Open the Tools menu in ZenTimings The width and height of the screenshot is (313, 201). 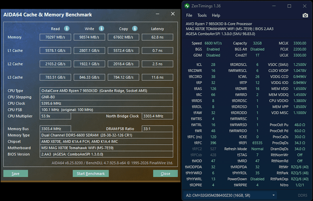click(202, 15)
